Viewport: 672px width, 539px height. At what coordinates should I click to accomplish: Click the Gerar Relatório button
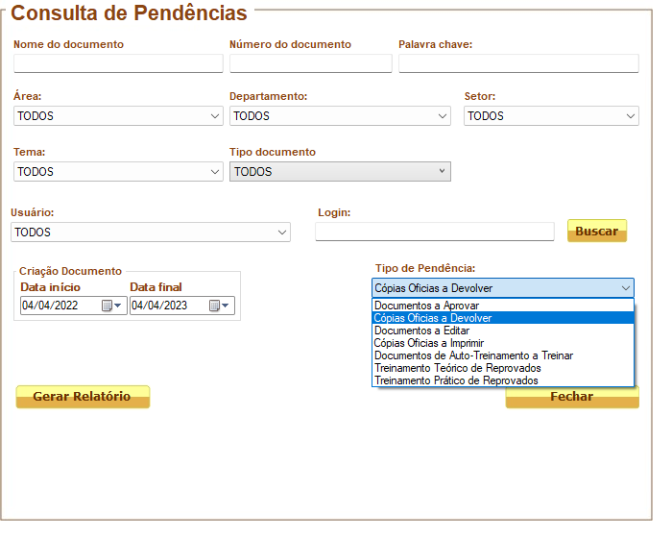(x=83, y=397)
